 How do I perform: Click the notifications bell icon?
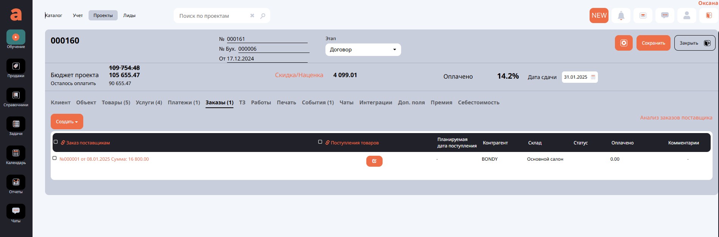621,15
